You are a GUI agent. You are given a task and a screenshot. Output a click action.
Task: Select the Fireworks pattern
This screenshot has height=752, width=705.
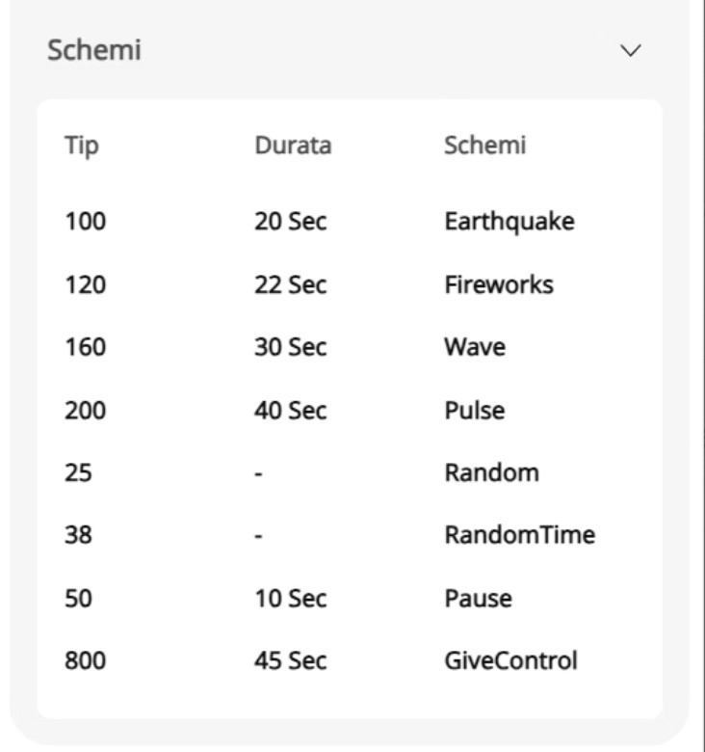tap(499, 284)
